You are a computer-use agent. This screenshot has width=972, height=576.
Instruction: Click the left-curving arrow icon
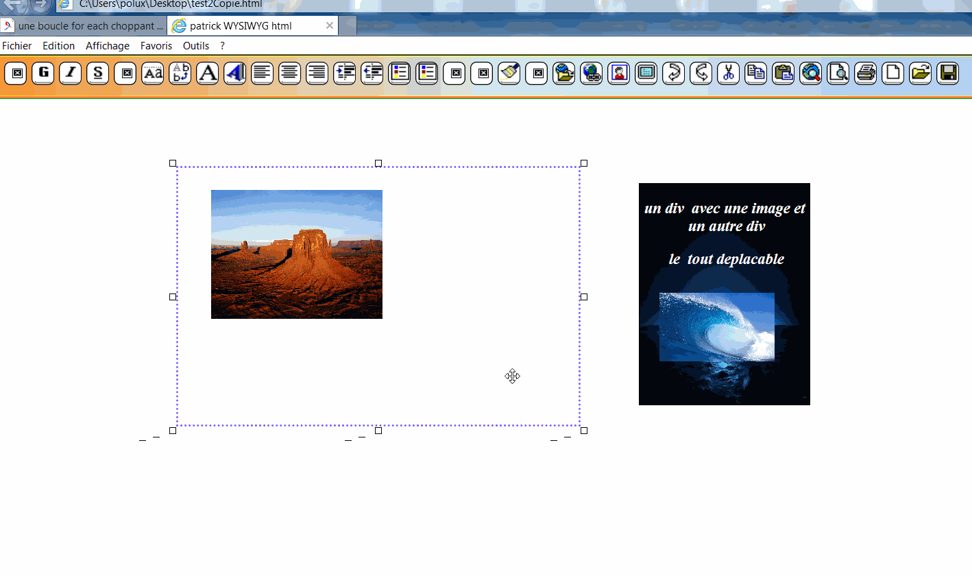(x=701, y=73)
